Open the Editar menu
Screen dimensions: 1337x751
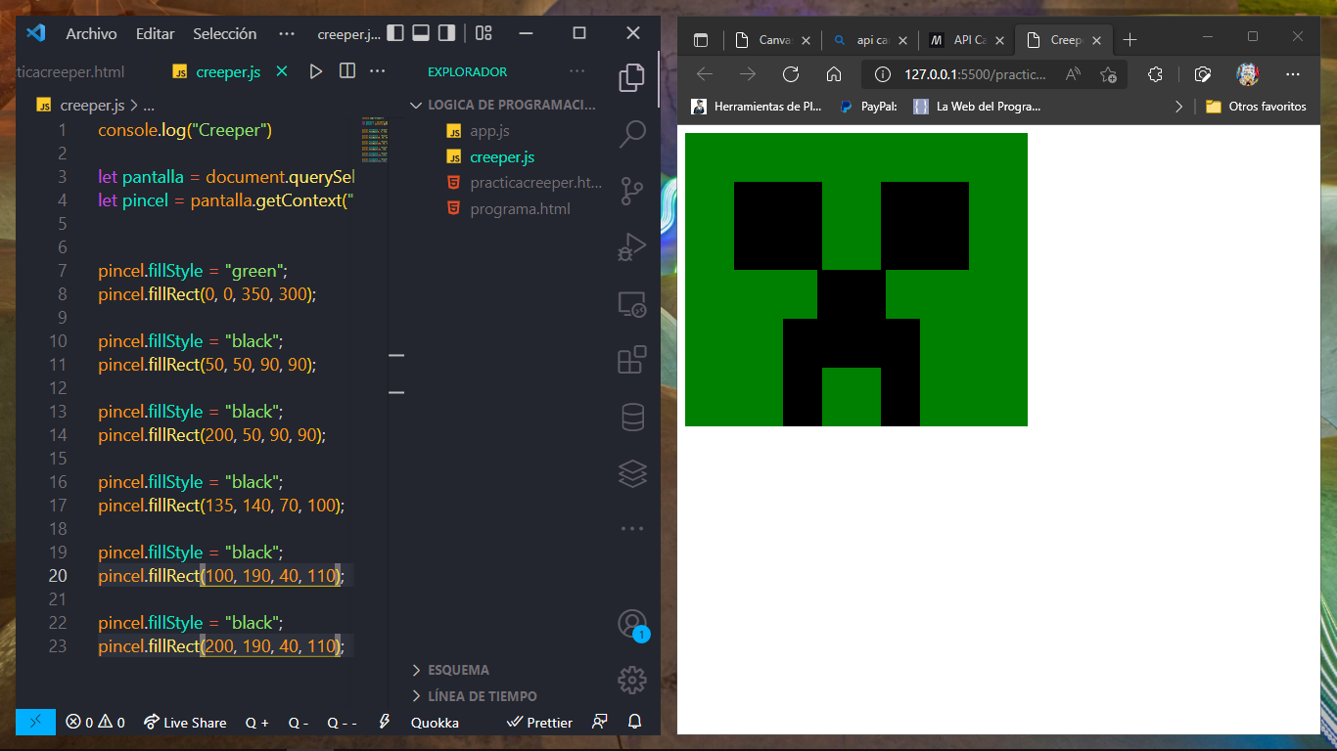point(155,33)
